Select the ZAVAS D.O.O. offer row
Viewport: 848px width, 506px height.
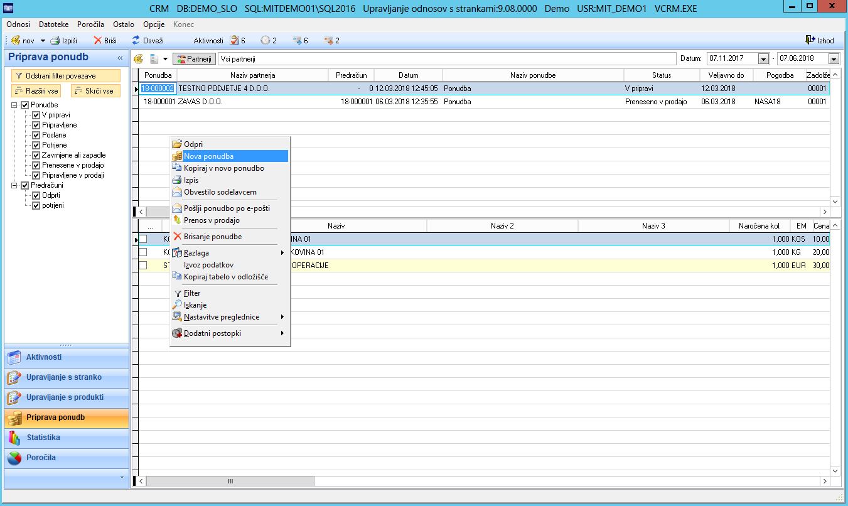pyautogui.click(x=483, y=102)
